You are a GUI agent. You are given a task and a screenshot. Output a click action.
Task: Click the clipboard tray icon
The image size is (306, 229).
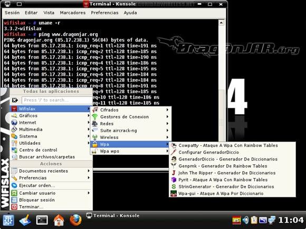click(x=254, y=220)
